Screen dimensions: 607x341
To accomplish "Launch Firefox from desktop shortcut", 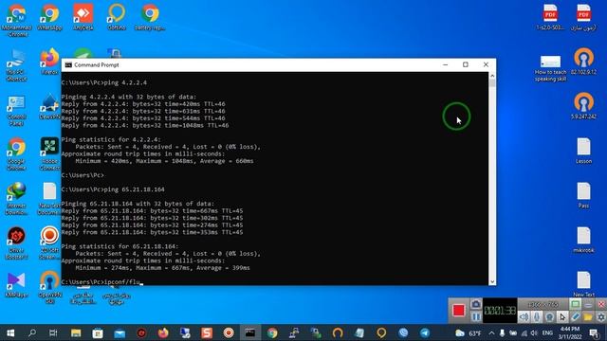I will click(50, 62).
